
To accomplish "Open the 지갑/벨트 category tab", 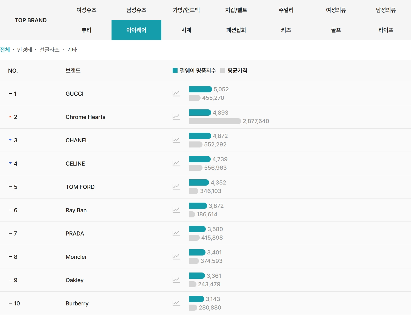I will pyautogui.click(x=236, y=10).
